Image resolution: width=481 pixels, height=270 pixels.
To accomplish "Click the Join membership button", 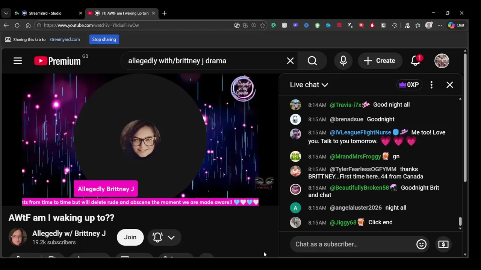I will click(x=130, y=237).
